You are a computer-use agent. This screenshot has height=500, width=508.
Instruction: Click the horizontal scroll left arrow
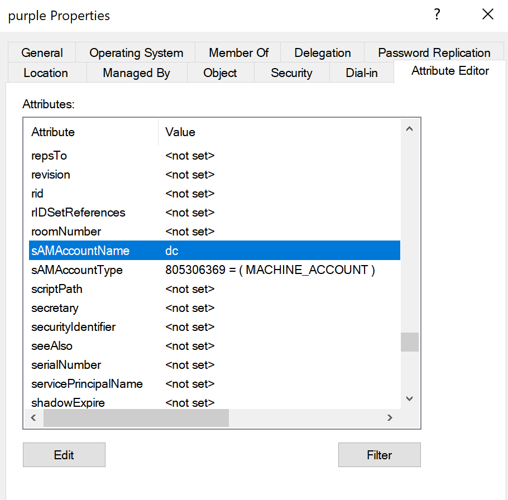pos(33,417)
